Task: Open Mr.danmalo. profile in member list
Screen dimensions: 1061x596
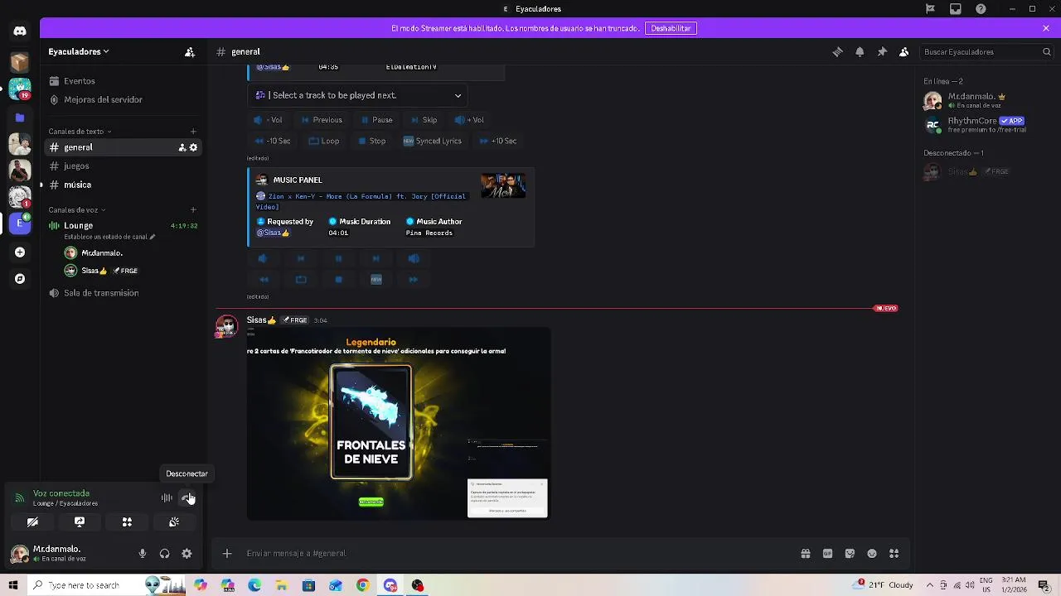Action: 986,101
